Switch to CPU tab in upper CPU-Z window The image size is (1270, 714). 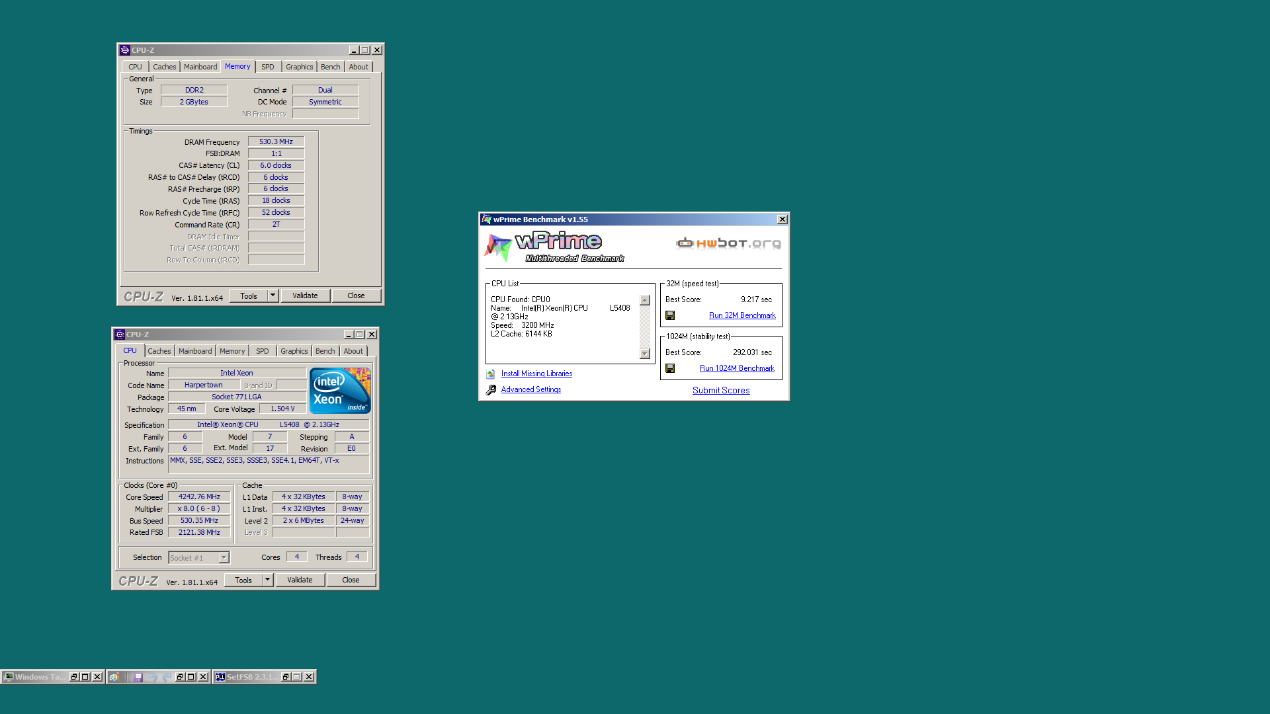(135, 67)
